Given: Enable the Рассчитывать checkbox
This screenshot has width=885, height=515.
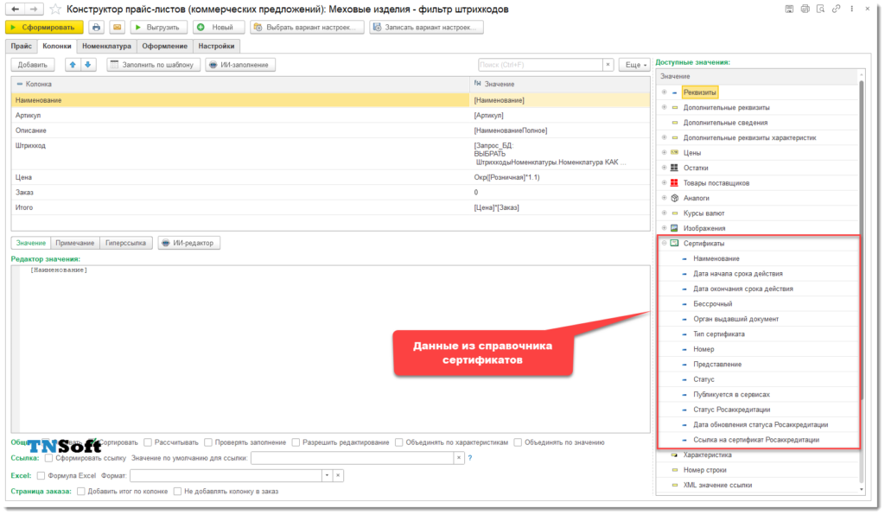Looking at the screenshot, I should point(148,442).
